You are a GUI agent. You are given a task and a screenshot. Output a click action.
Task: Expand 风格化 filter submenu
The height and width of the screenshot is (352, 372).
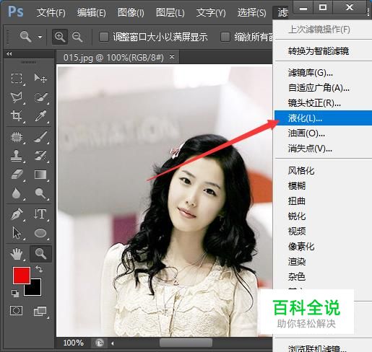pos(323,171)
